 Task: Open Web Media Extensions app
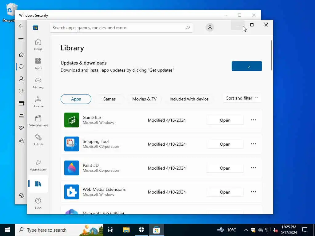pyautogui.click(x=225, y=192)
